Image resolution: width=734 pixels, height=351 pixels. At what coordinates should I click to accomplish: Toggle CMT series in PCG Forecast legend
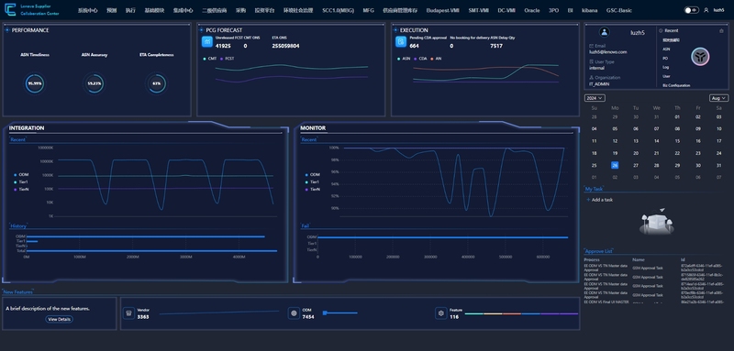point(210,59)
